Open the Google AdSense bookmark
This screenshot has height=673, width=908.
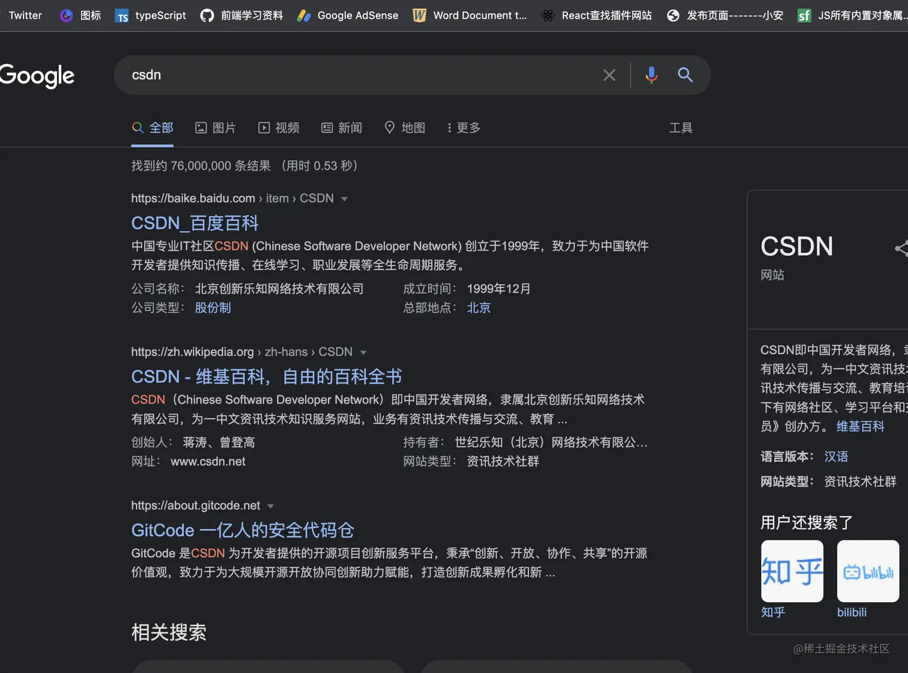click(x=348, y=16)
